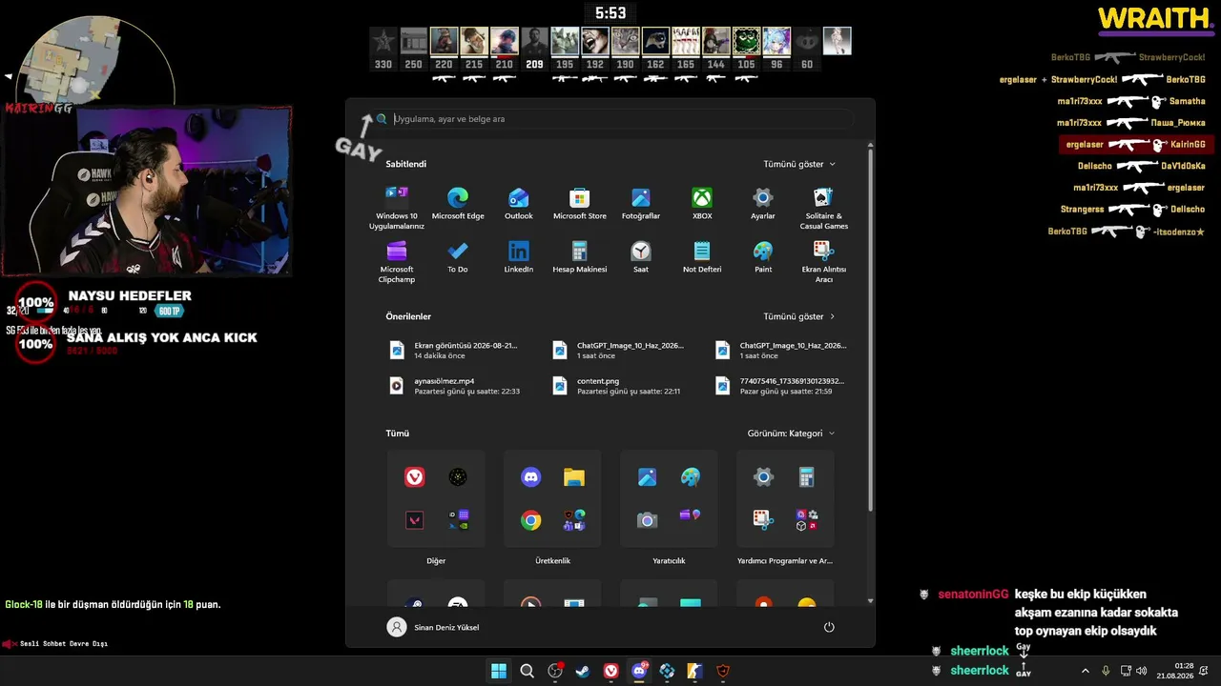The image size is (1221, 686).
Task: Show all recommended files via Tümünü göster
Action: click(x=799, y=316)
